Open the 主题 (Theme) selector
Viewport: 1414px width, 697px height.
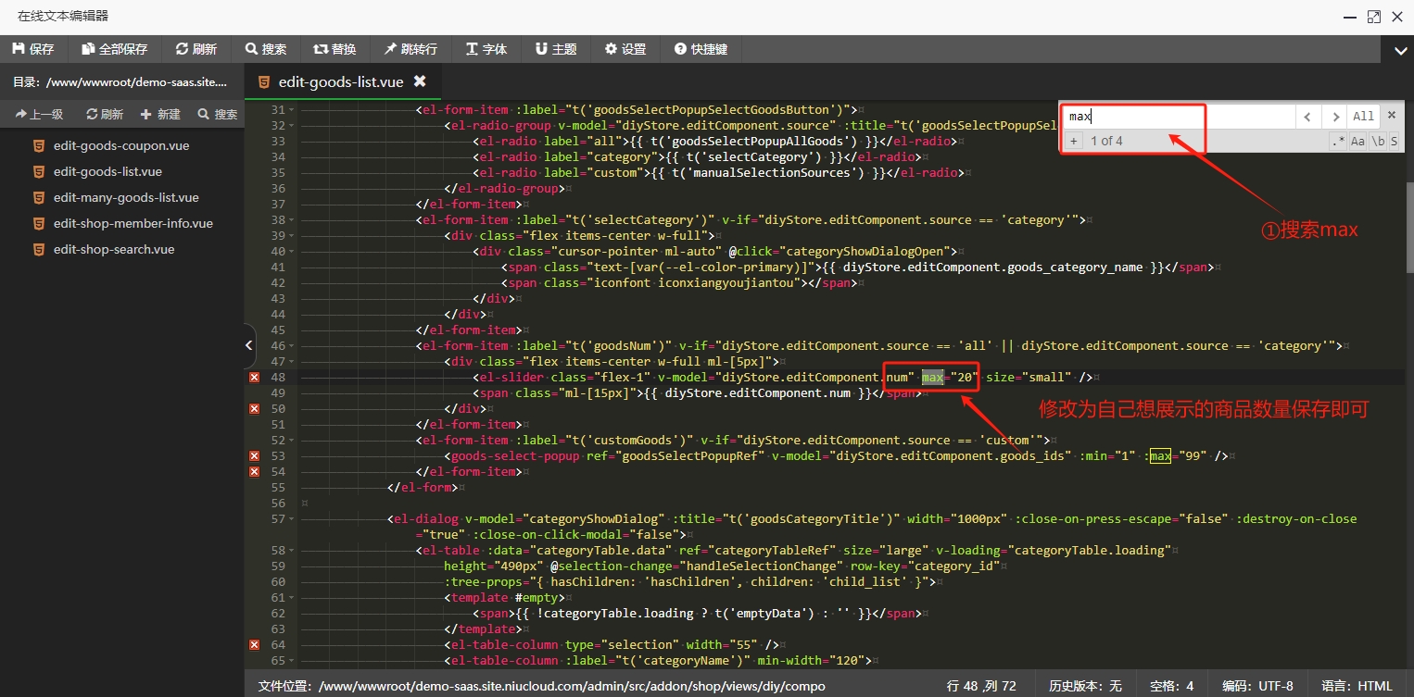coord(555,49)
